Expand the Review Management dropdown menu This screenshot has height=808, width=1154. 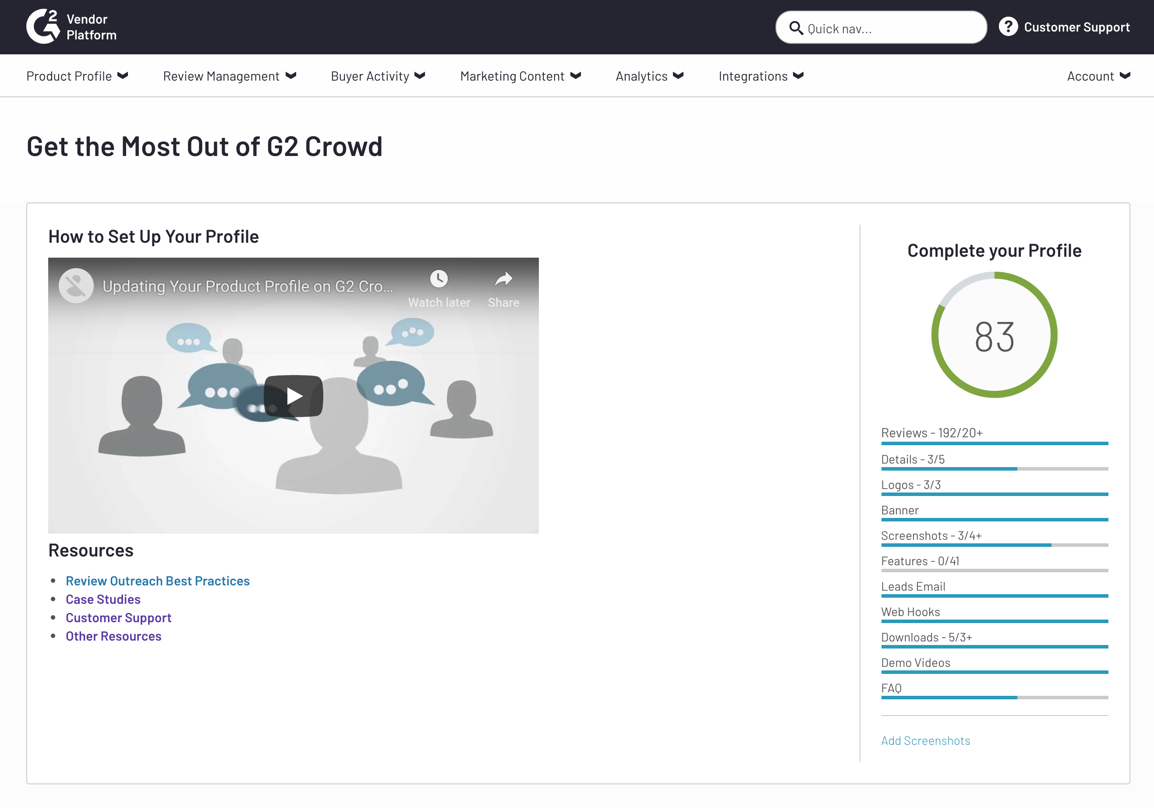click(228, 75)
